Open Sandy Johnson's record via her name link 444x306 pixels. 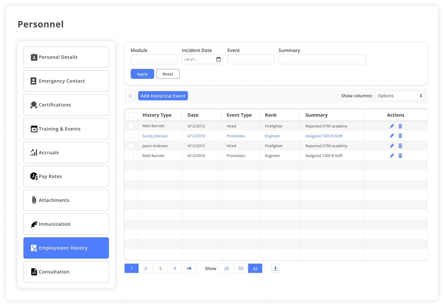155,136
